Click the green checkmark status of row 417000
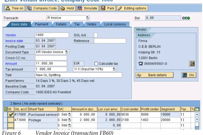This screenshot has height=135, width=203. (11, 114)
